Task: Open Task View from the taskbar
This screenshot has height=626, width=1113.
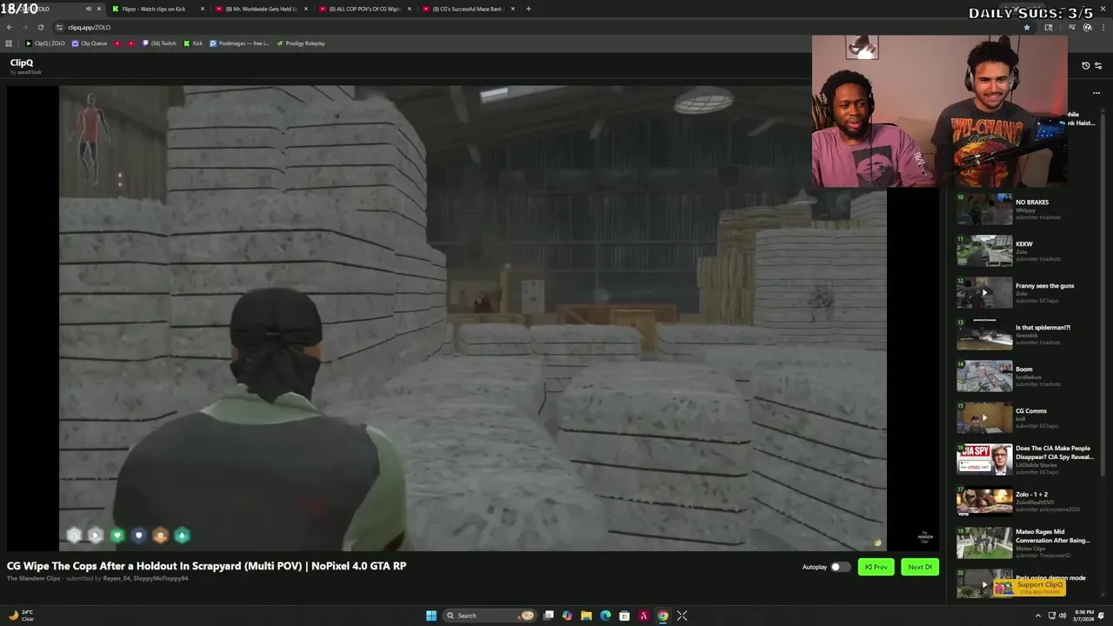Action: tap(549, 616)
